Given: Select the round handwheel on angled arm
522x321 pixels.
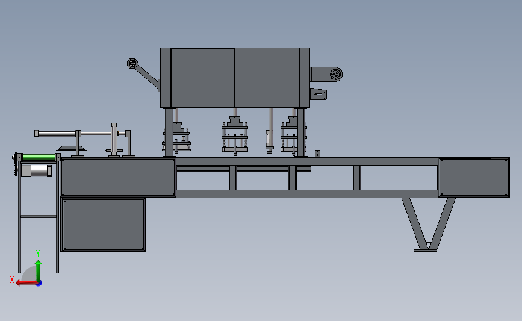Looking at the screenshot, I should [132, 64].
